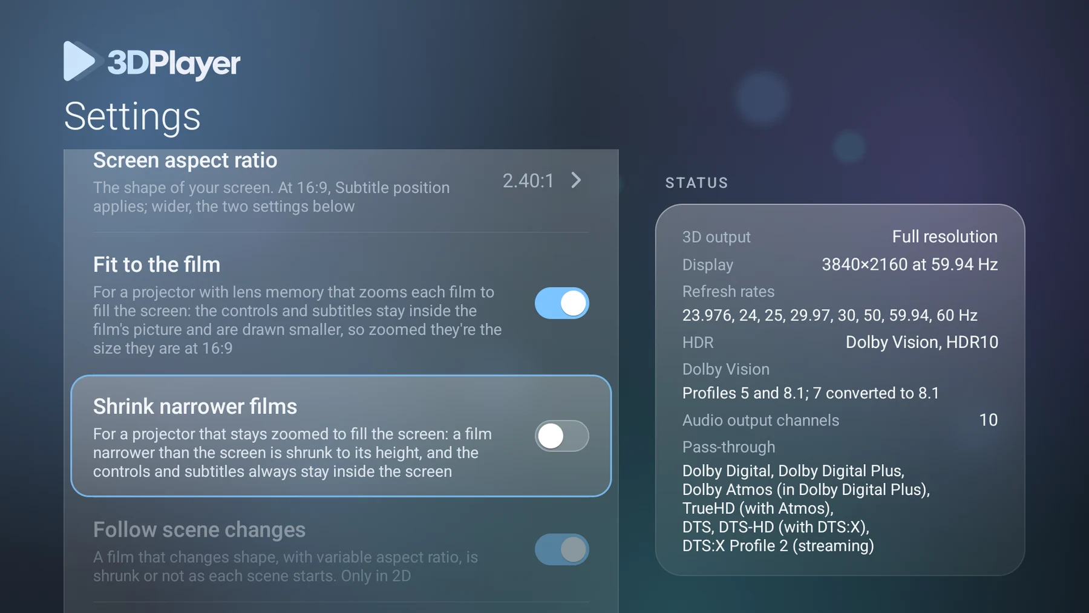Click the Refresh rates label
This screenshot has width=1089, height=613.
point(728,292)
